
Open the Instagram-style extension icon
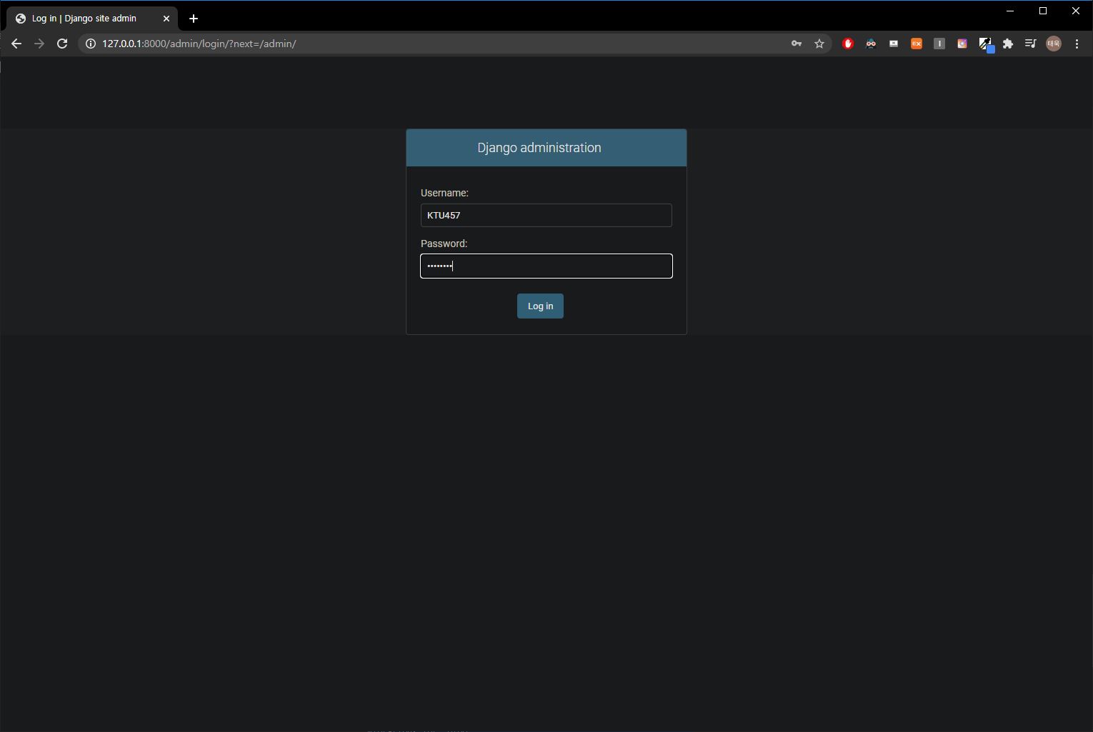962,44
